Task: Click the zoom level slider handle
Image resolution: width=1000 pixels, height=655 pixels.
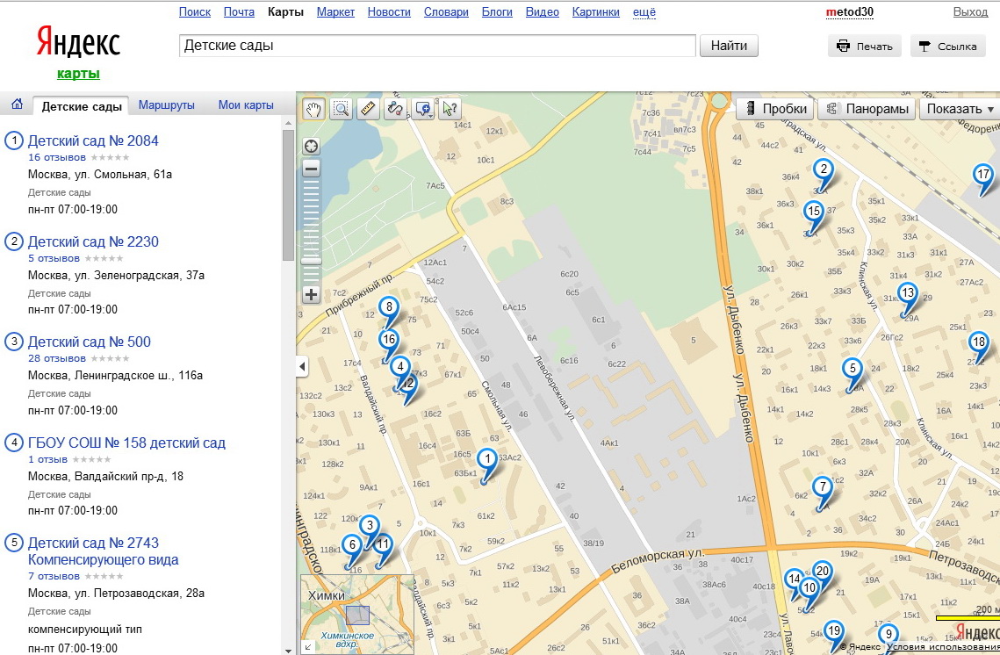Action: (x=311, y=261)
